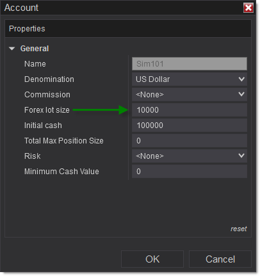The image size is (260, 276).
Task: Click the General section heading
Action: [35, 49]
